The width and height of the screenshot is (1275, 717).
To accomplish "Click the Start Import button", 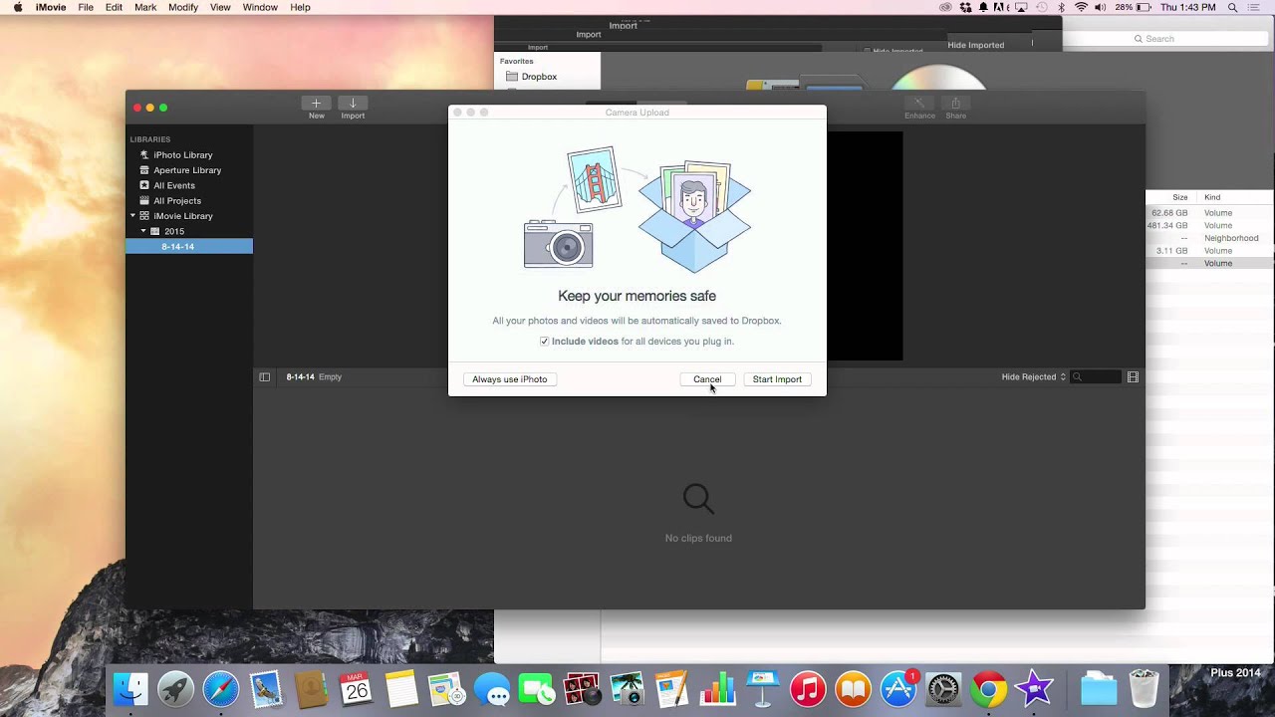I will point(777,379).
